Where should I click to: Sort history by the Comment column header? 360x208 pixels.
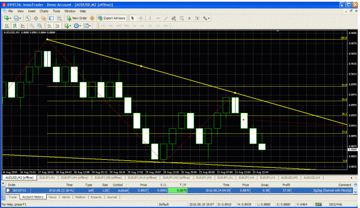[x=344, y=185]
